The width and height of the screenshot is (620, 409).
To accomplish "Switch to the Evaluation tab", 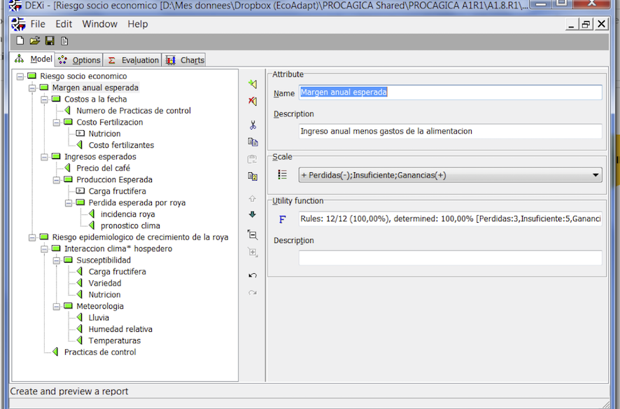I will (134, 60).
